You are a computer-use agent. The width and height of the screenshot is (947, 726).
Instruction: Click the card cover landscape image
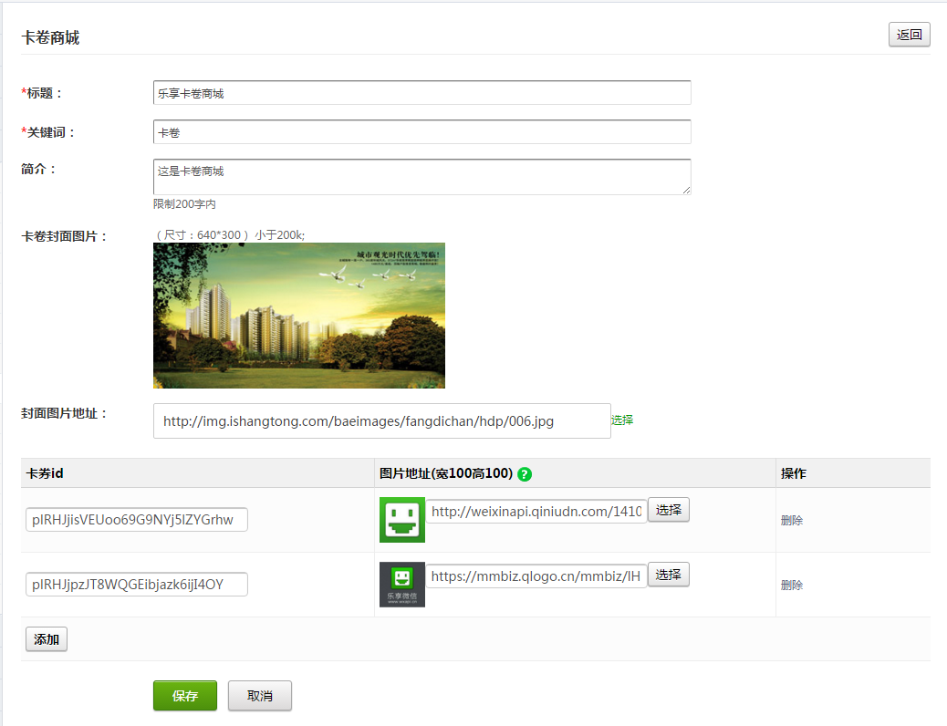point(298,316)
